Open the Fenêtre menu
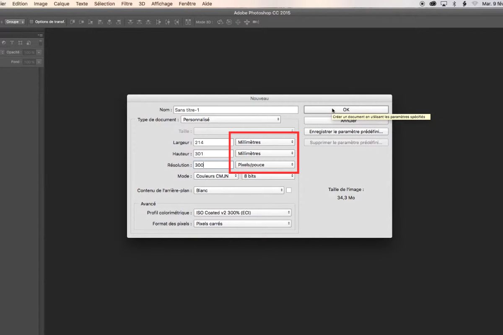503x335 pixels. 187,4
